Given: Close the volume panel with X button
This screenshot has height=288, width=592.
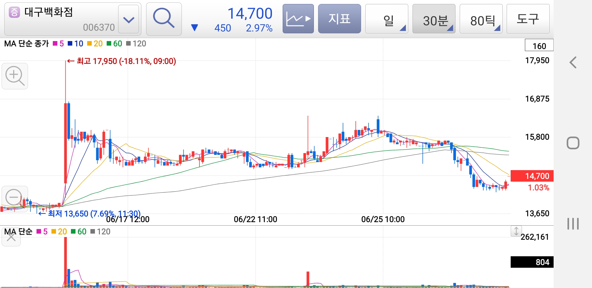Looking at the screenshot, I should coord(11,237).
